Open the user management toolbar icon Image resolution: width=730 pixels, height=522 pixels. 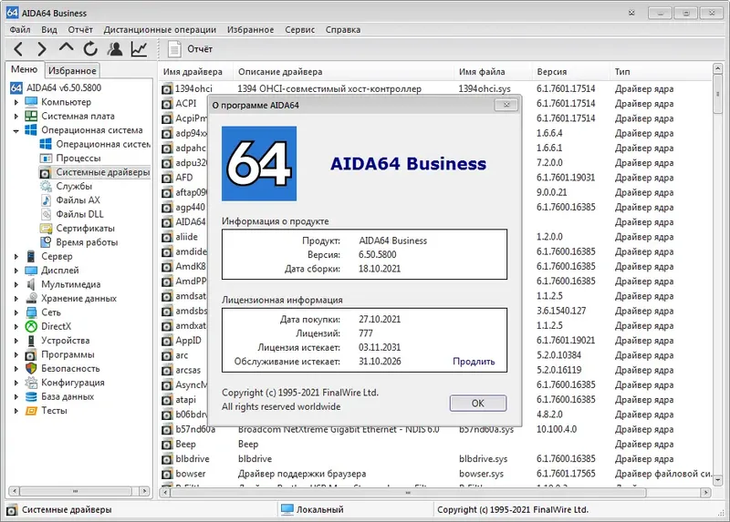tap(115, 49)
